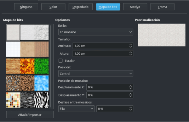This screenshot has width=189, height=122.
Task: Decrease Desplazamiento Y with down arrow
Action: tap(130, 96)
